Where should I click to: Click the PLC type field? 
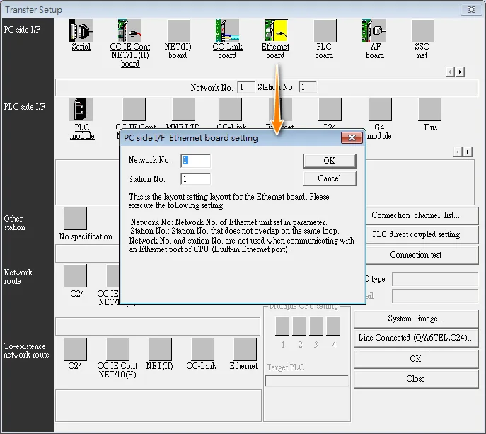pos(435,279)
